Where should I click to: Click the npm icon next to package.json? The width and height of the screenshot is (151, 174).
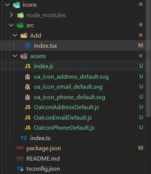tap(20, 148)
